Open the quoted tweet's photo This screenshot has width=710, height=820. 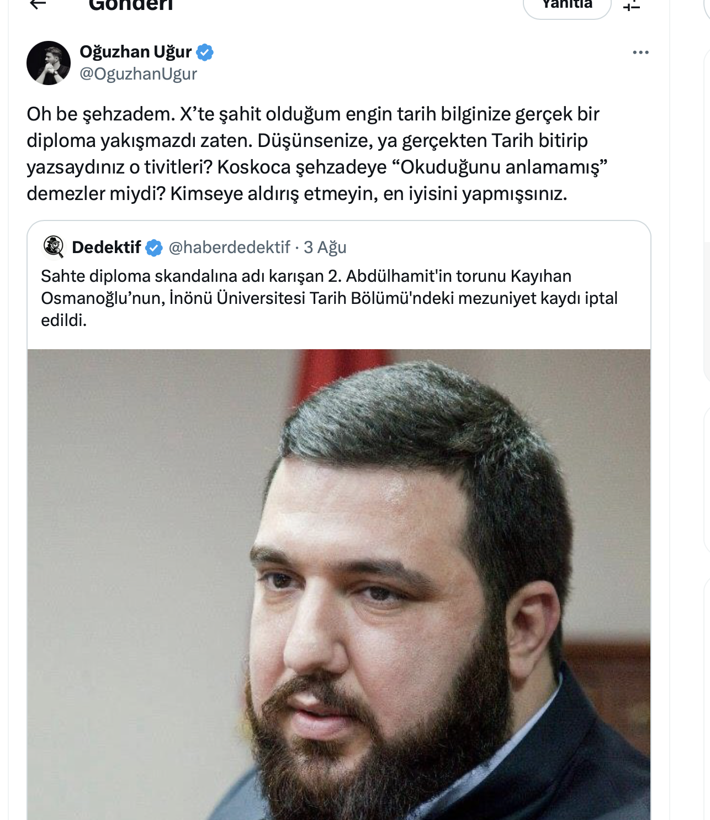(x=339, y=585)
